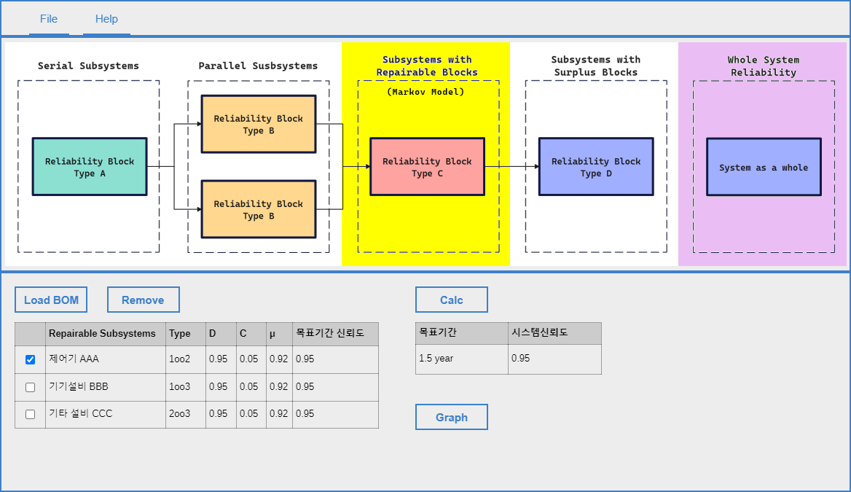Viewport: 851px width, 492px height.
Task: Click the Repairable Subsystems column header
Action: (x=102, y=333)
